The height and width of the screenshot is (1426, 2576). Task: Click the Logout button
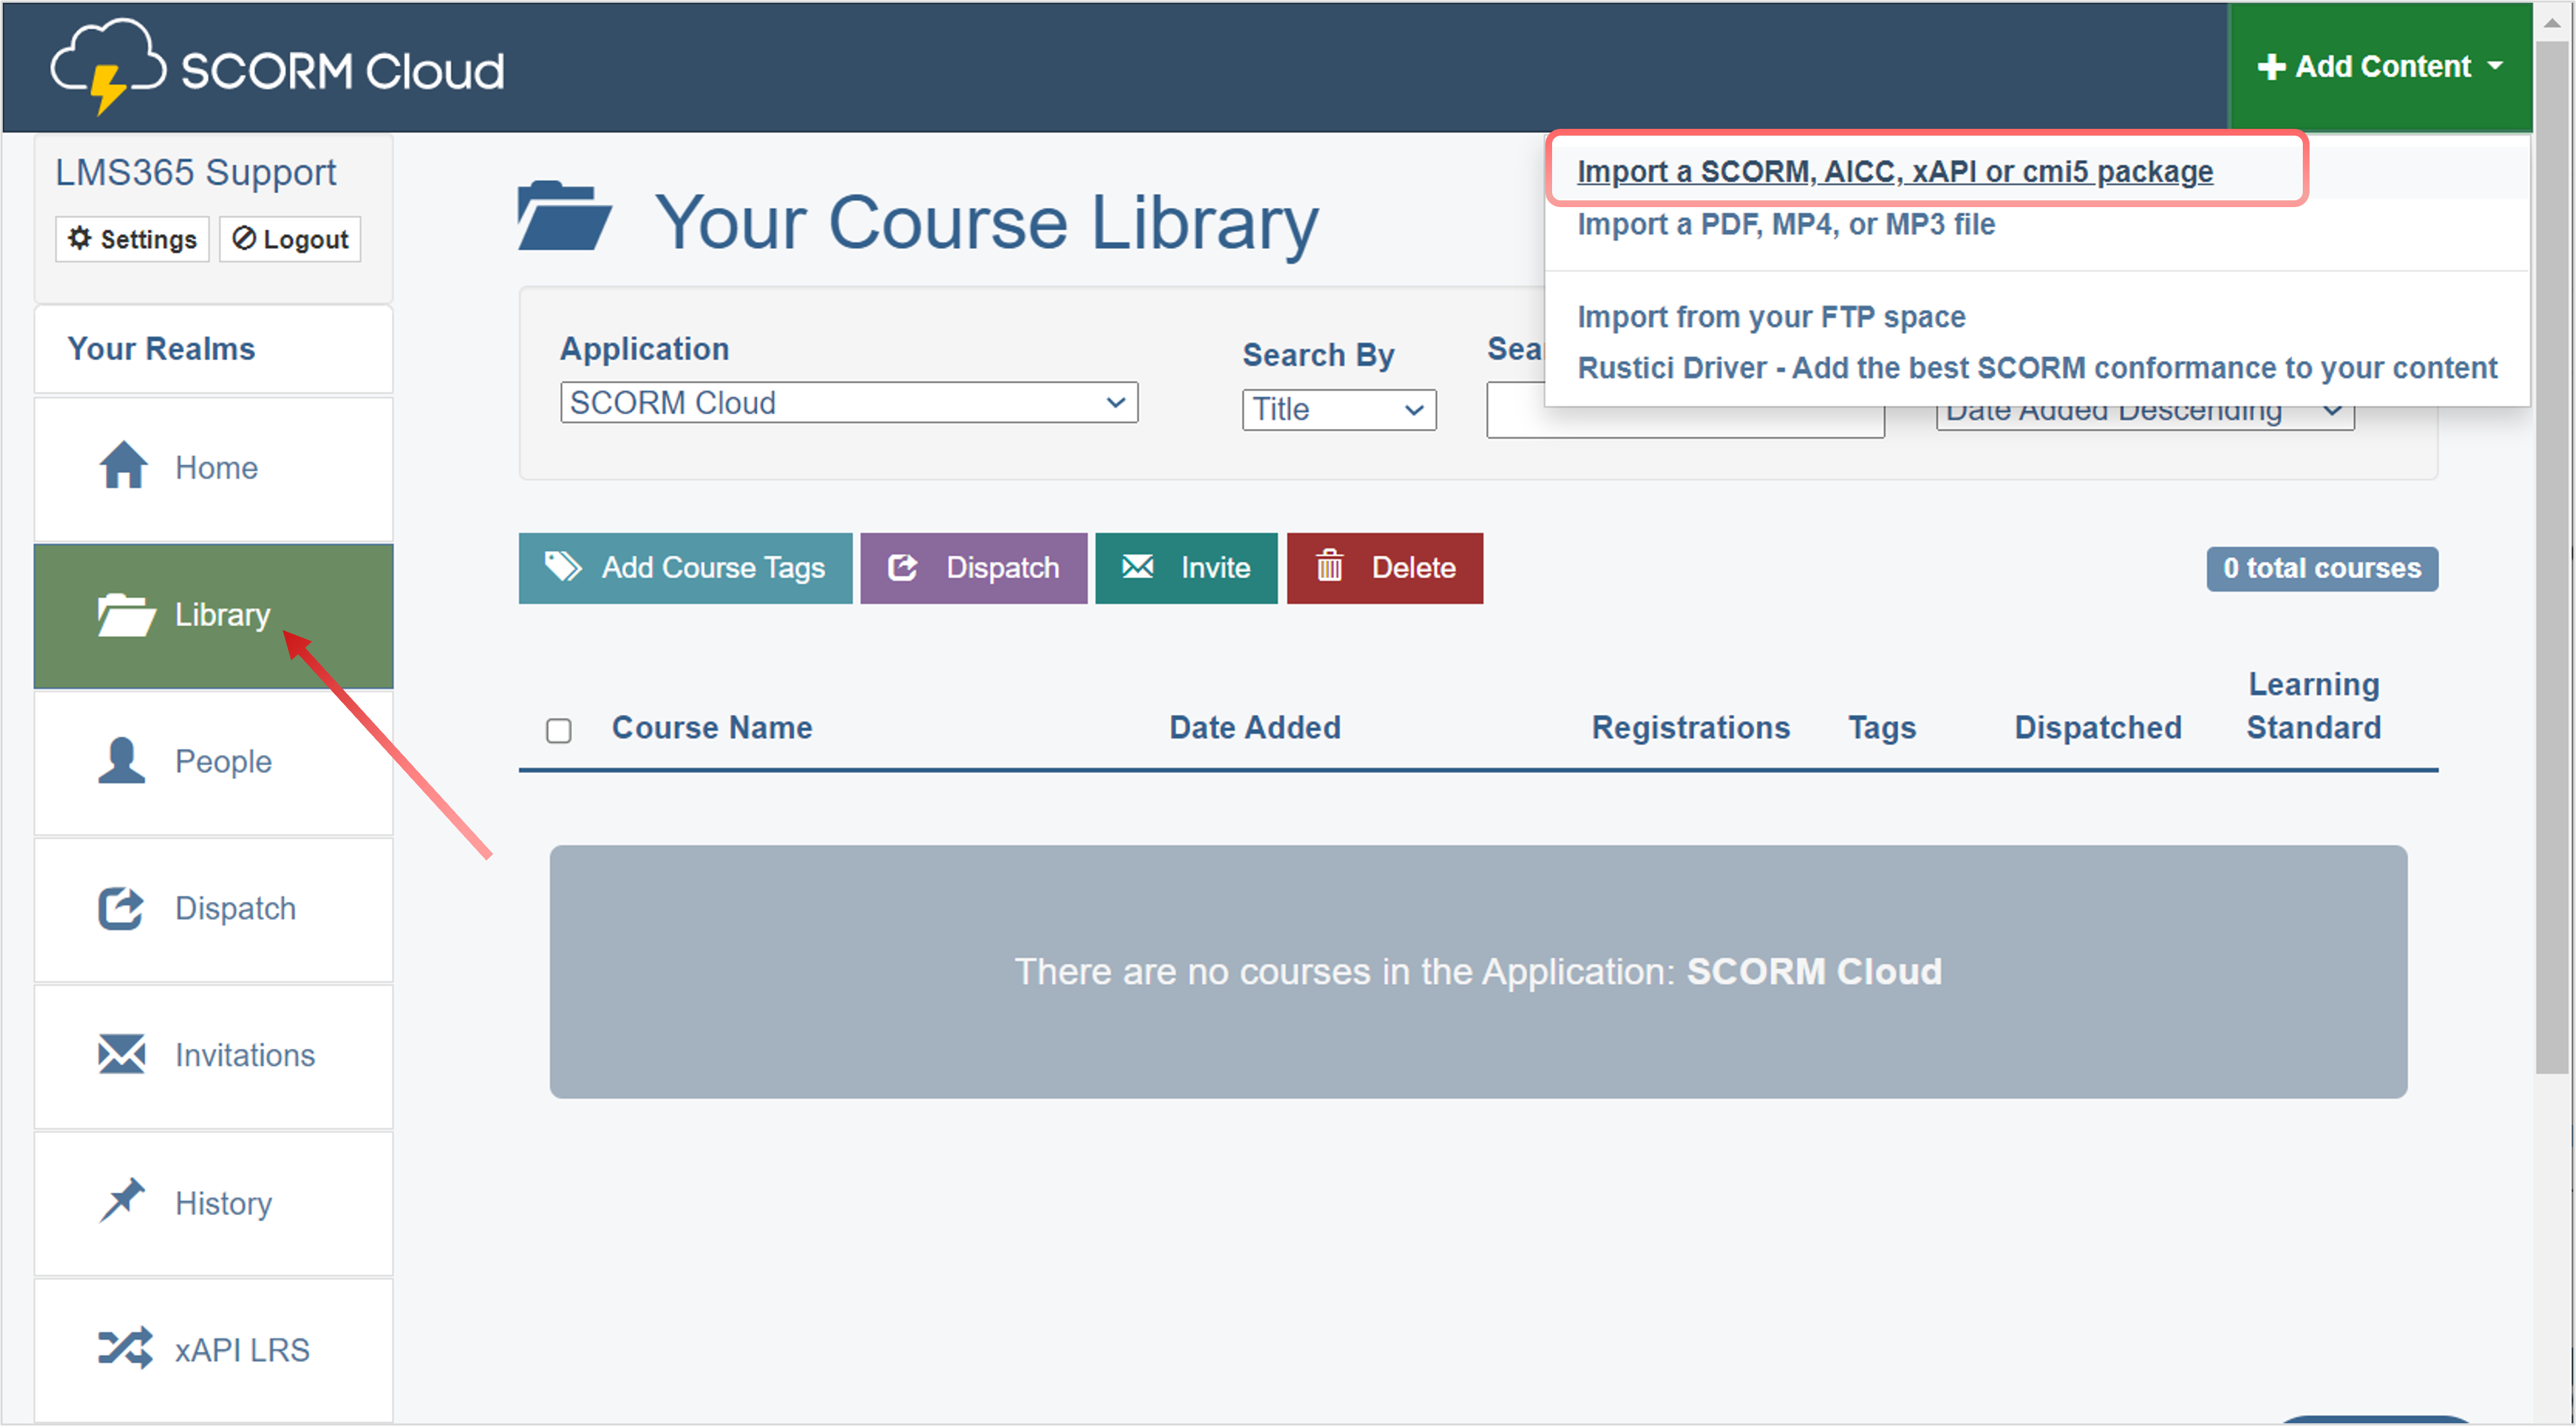[290, 239]
